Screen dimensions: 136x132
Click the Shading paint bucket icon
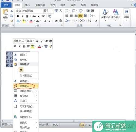[67, 21]
